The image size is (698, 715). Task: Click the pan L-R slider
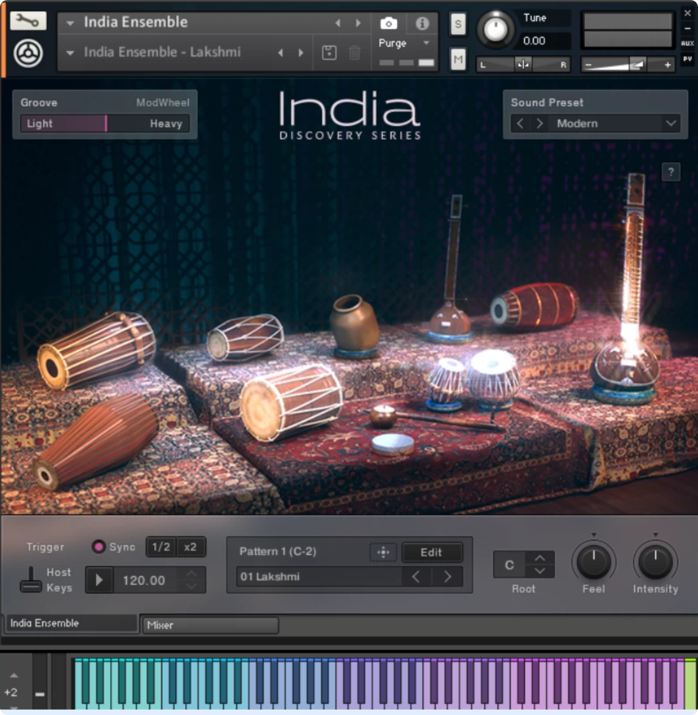coord(523,64)
